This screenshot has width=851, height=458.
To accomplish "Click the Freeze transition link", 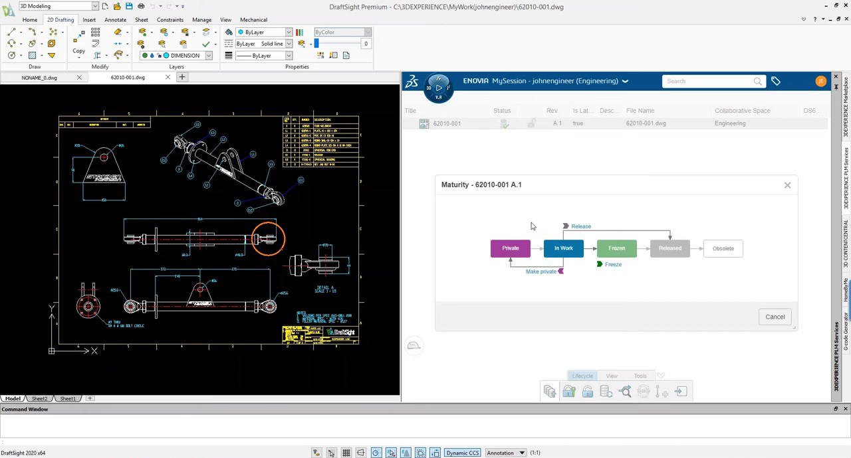I will [612, 264].
